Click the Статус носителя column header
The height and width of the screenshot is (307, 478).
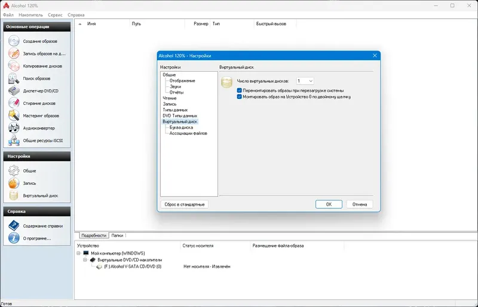tap(215, 246)
